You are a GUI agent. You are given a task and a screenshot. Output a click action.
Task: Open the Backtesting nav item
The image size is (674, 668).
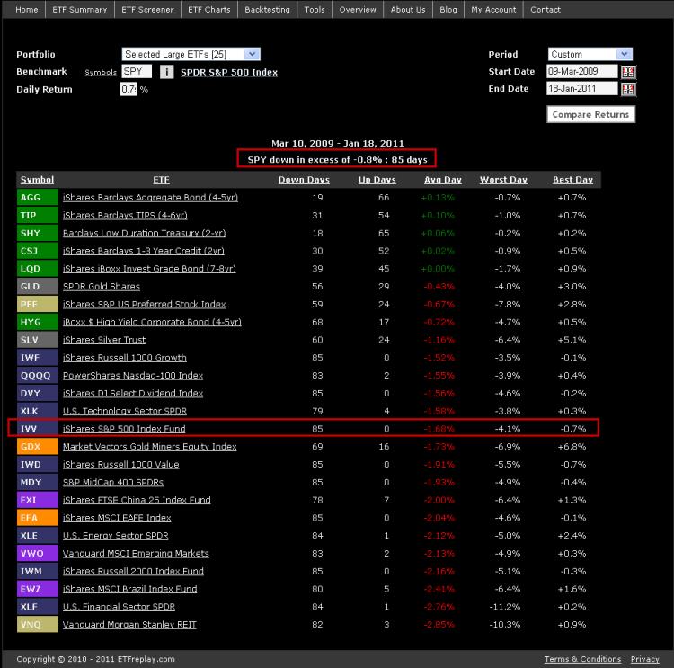coord(267,10)
